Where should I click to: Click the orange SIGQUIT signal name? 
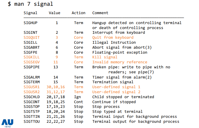click(32, 37)
